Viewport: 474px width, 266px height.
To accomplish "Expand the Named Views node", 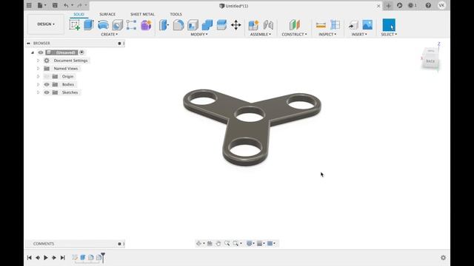I will (38, 69).
